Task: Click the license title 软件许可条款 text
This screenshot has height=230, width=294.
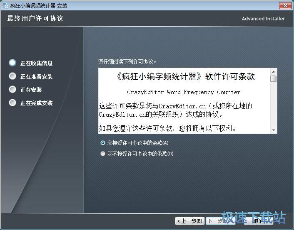Action: pyautogui.click(x=230, y=76)
